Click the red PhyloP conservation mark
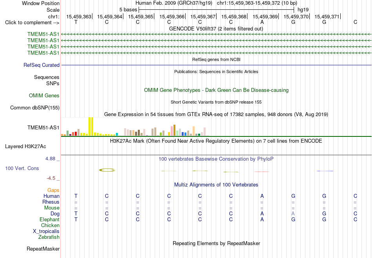The width and height of the screenshot is (372, 258). pyautogui.click(x=262, y=172)
